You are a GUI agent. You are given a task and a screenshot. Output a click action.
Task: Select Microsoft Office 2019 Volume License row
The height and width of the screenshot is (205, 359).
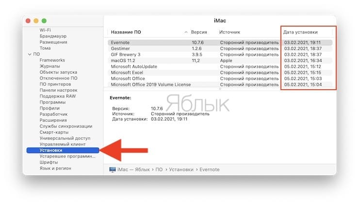[x=220, y=84]
